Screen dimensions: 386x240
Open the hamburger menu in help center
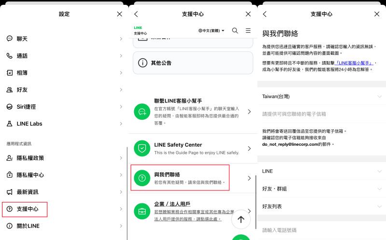click(248, 30)
